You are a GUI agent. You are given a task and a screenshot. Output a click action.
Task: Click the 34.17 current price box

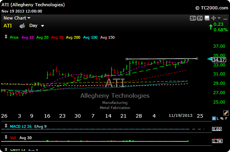tap(219, 60)
